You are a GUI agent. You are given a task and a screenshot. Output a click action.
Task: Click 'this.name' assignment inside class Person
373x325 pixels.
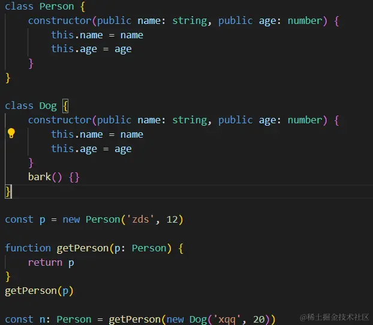pos(97,35)
